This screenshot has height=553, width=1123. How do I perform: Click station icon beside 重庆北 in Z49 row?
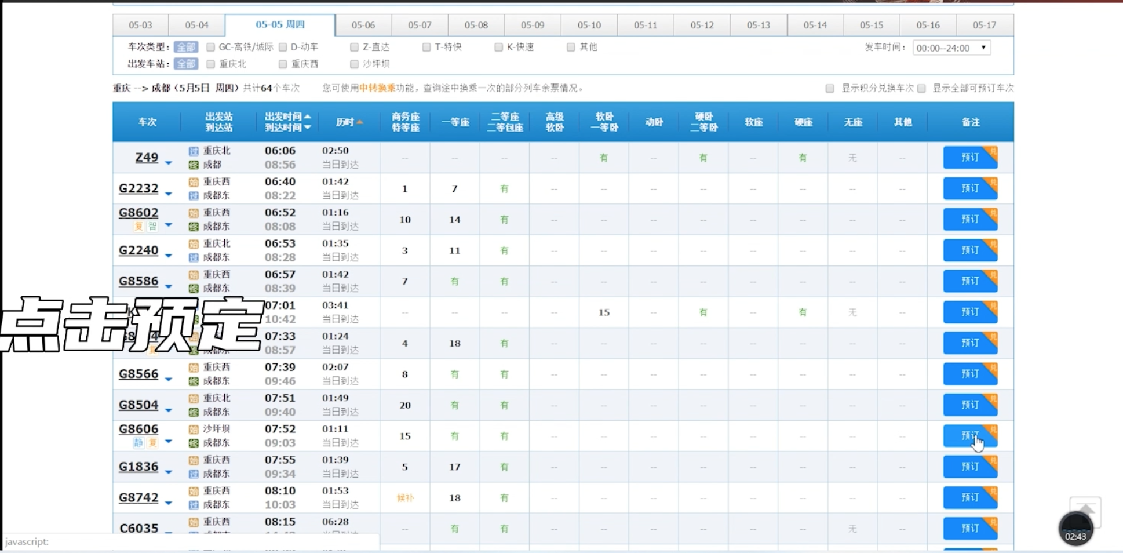[x=194, y=151]
